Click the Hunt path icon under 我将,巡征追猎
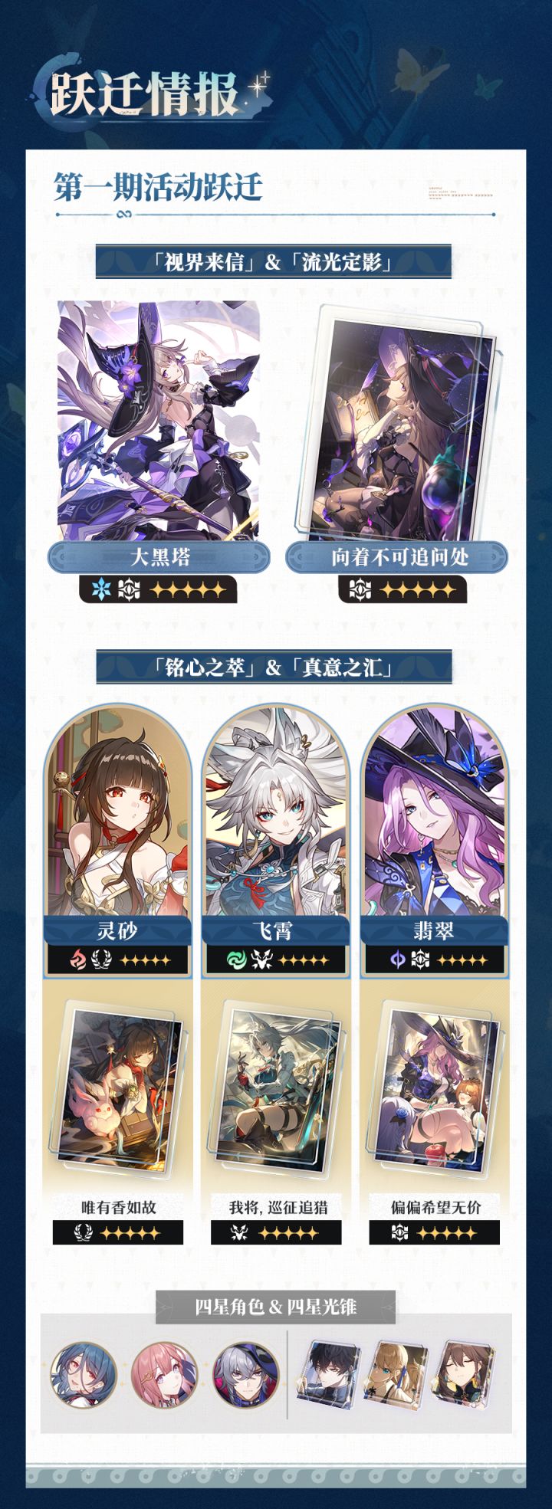Viewport: 552px width, 1509px height. [240, 1232]
